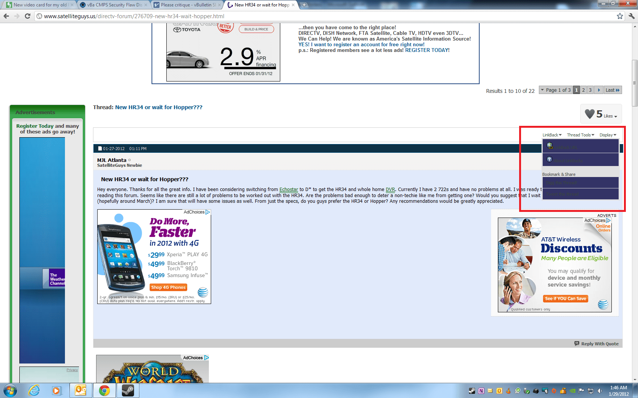Go to next page with the arrow button
The image size is (638, 398).
[x=599, y=90]
